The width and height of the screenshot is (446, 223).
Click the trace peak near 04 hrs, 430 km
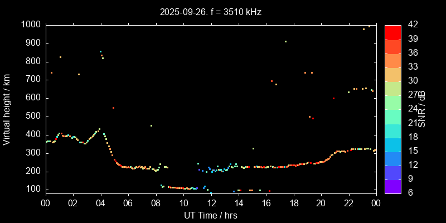point(99,129)
